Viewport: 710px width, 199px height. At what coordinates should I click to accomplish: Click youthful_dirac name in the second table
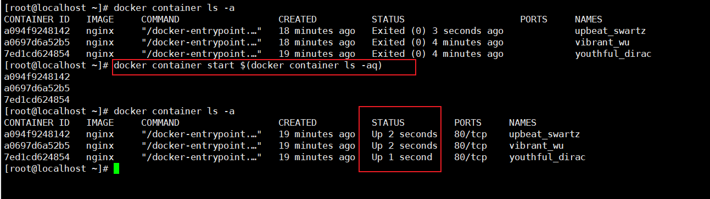coord(547,157)
